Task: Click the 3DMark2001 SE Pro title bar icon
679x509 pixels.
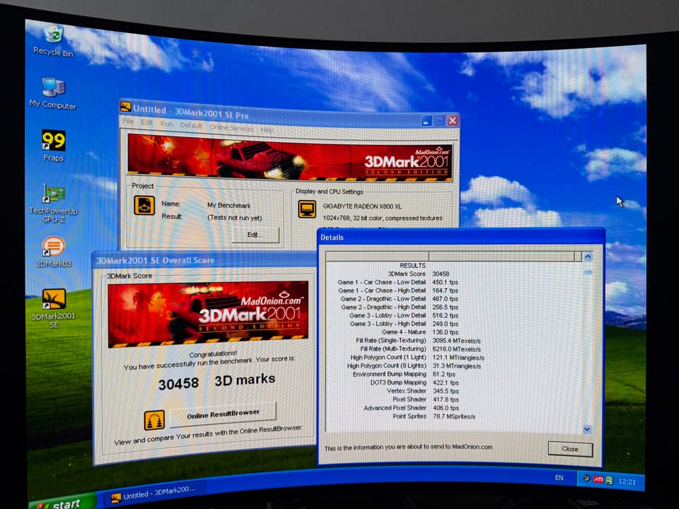Action: [126, 107]
